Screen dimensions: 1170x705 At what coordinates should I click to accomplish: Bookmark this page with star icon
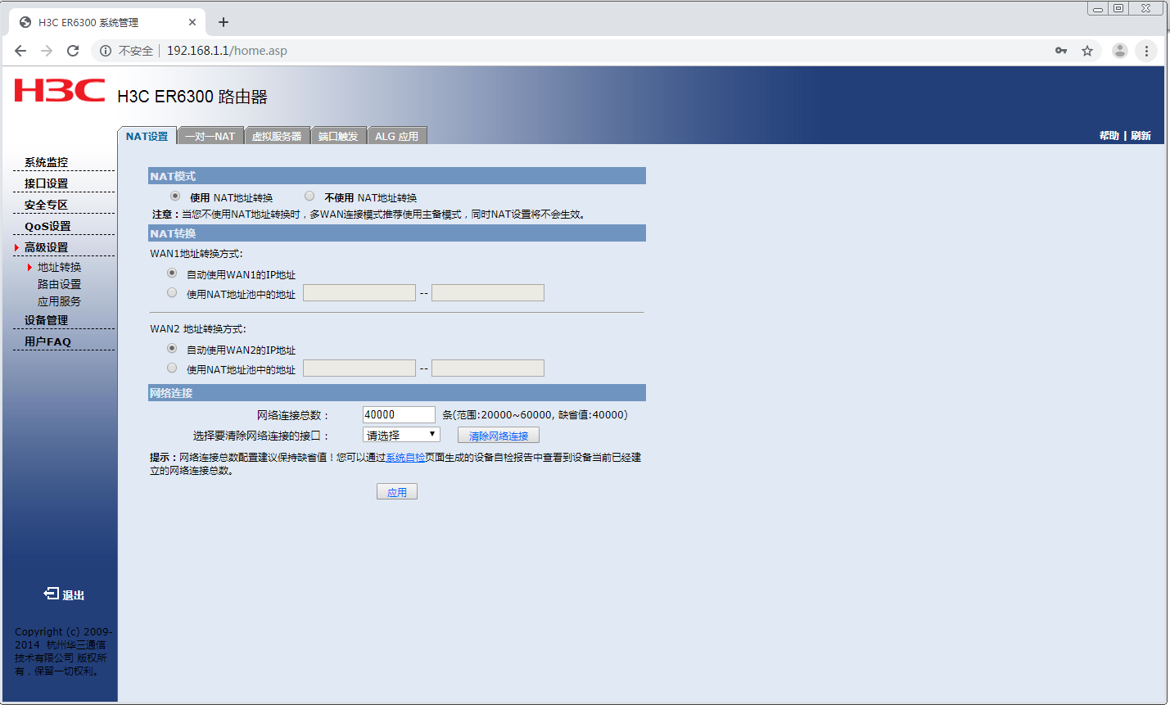coord(1087,51)
